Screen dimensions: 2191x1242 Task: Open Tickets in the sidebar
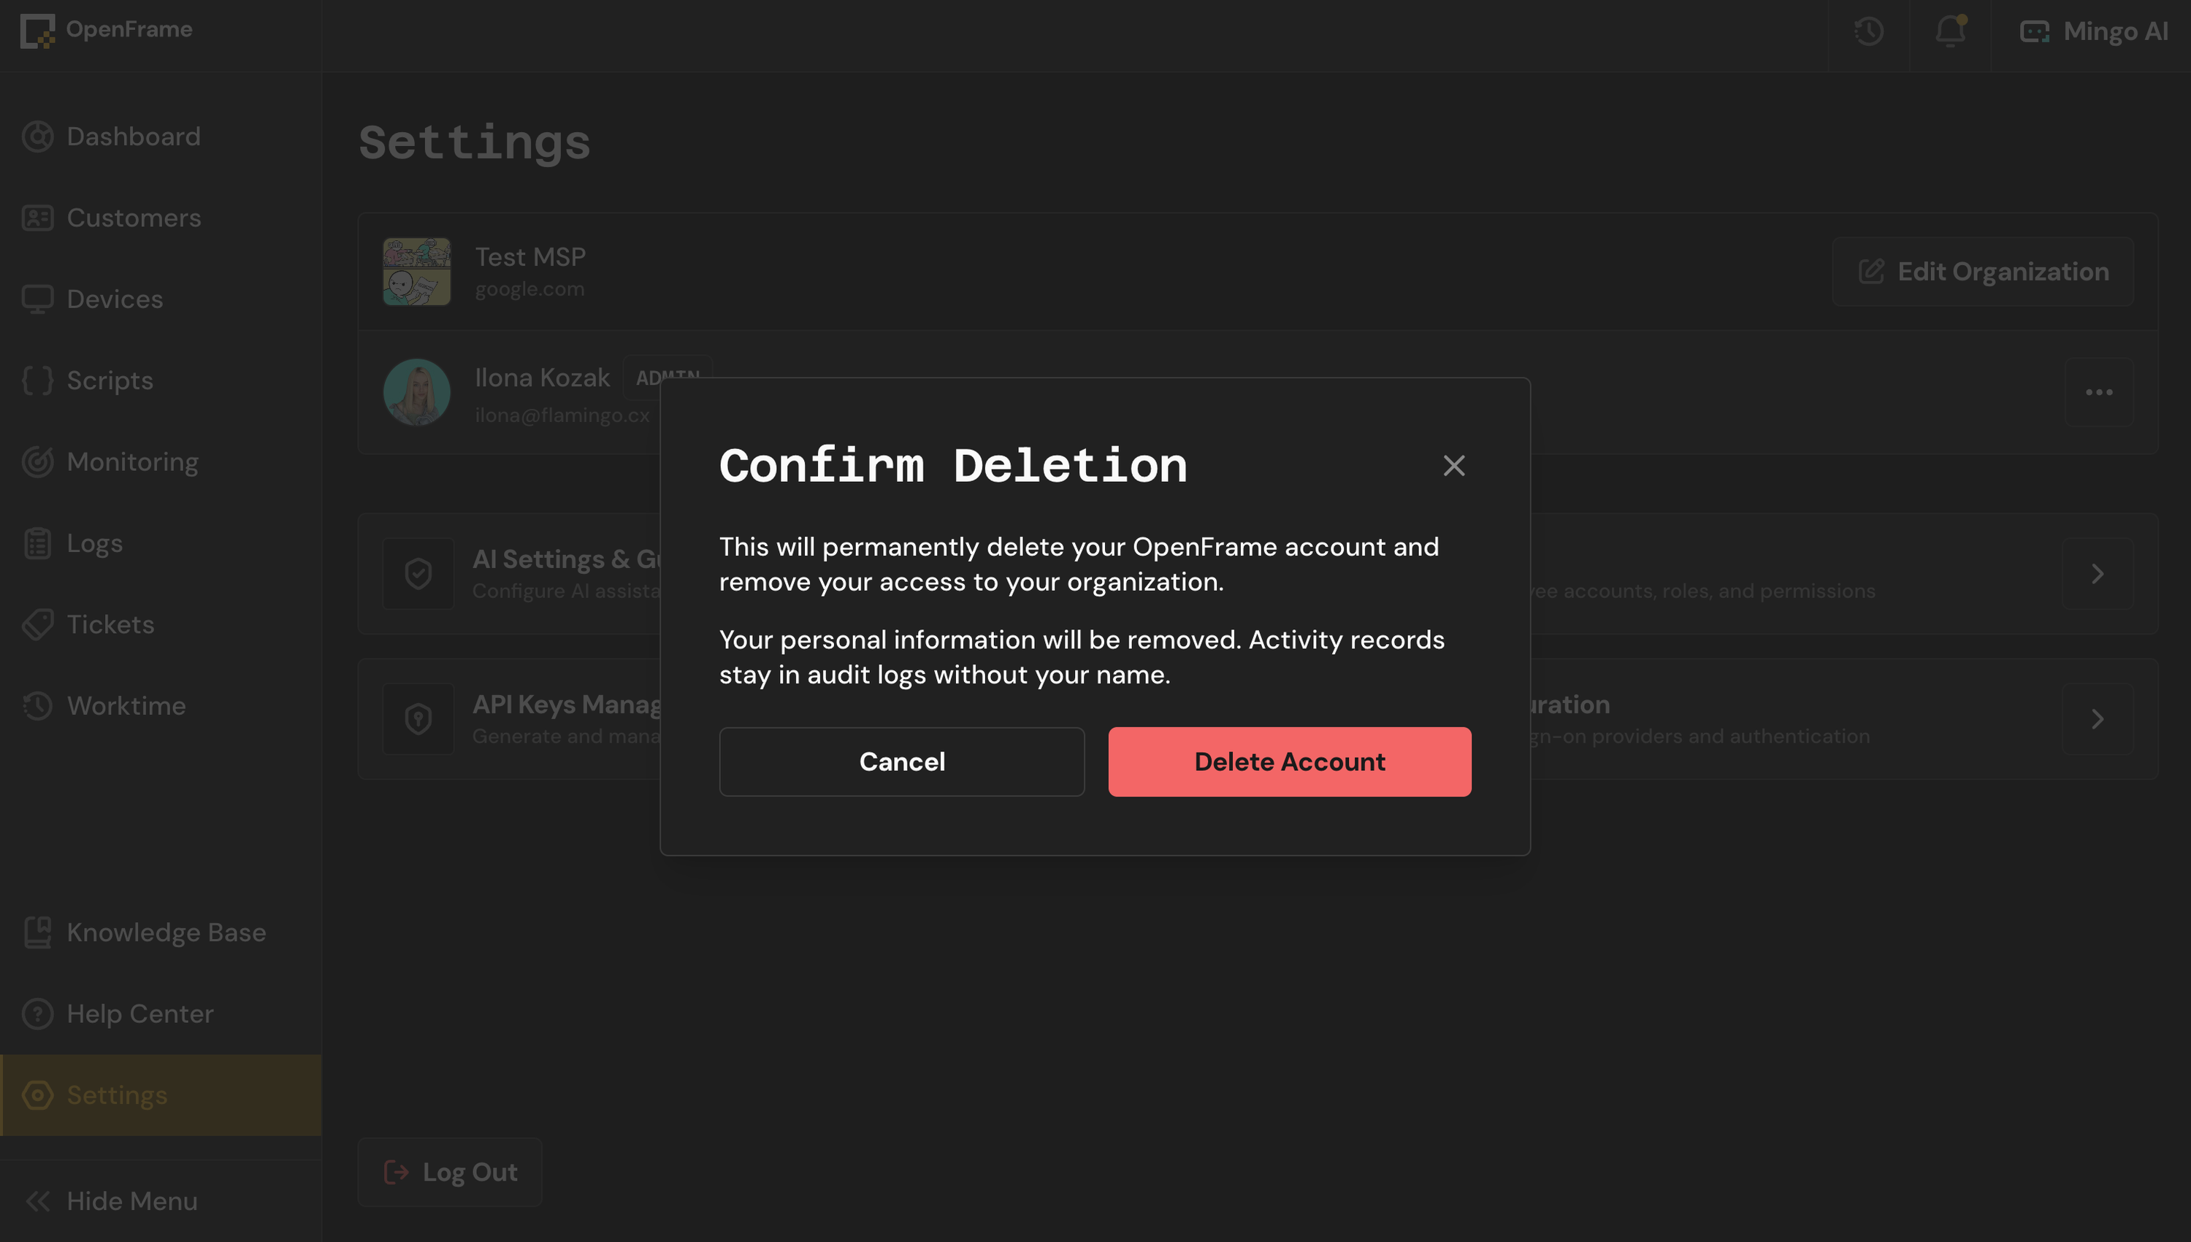tap(161, 624)
